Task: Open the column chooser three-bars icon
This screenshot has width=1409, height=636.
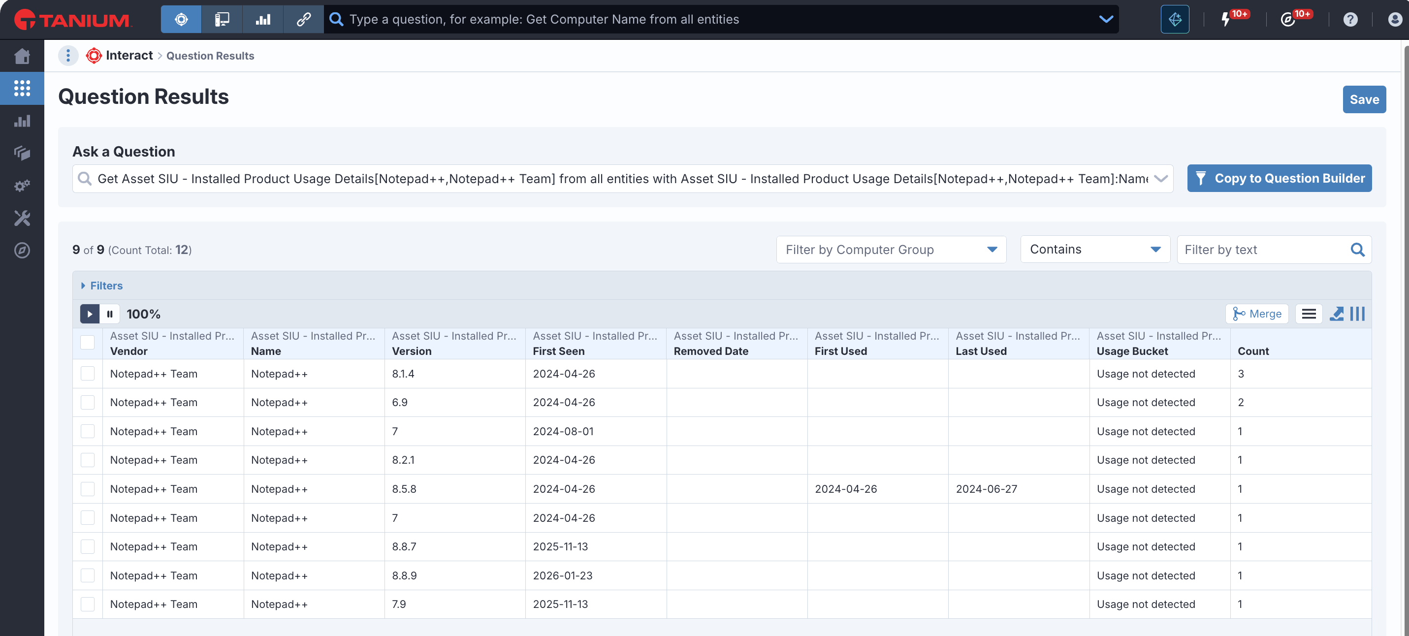Action: [1357, 314]
